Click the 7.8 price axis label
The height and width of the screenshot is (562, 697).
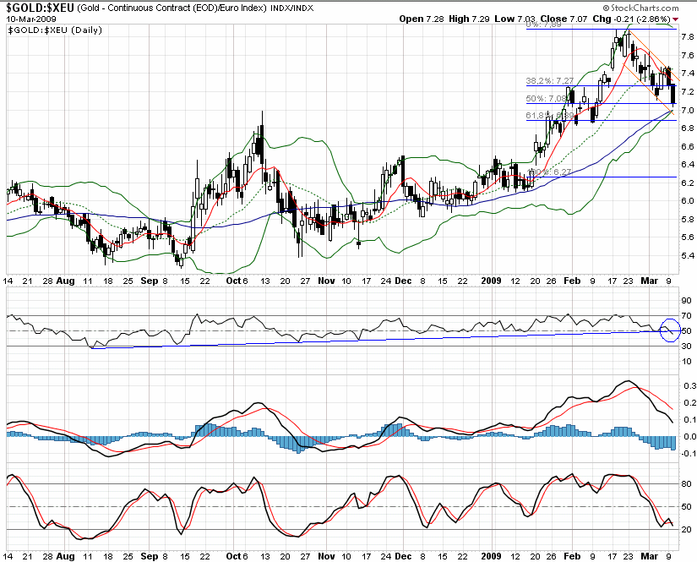(687, 37)
